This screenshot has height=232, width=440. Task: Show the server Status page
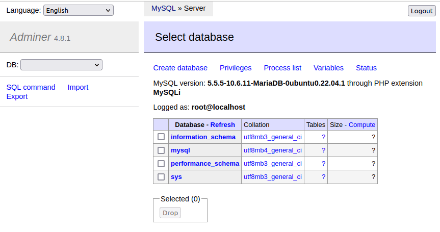coord(366,68)
